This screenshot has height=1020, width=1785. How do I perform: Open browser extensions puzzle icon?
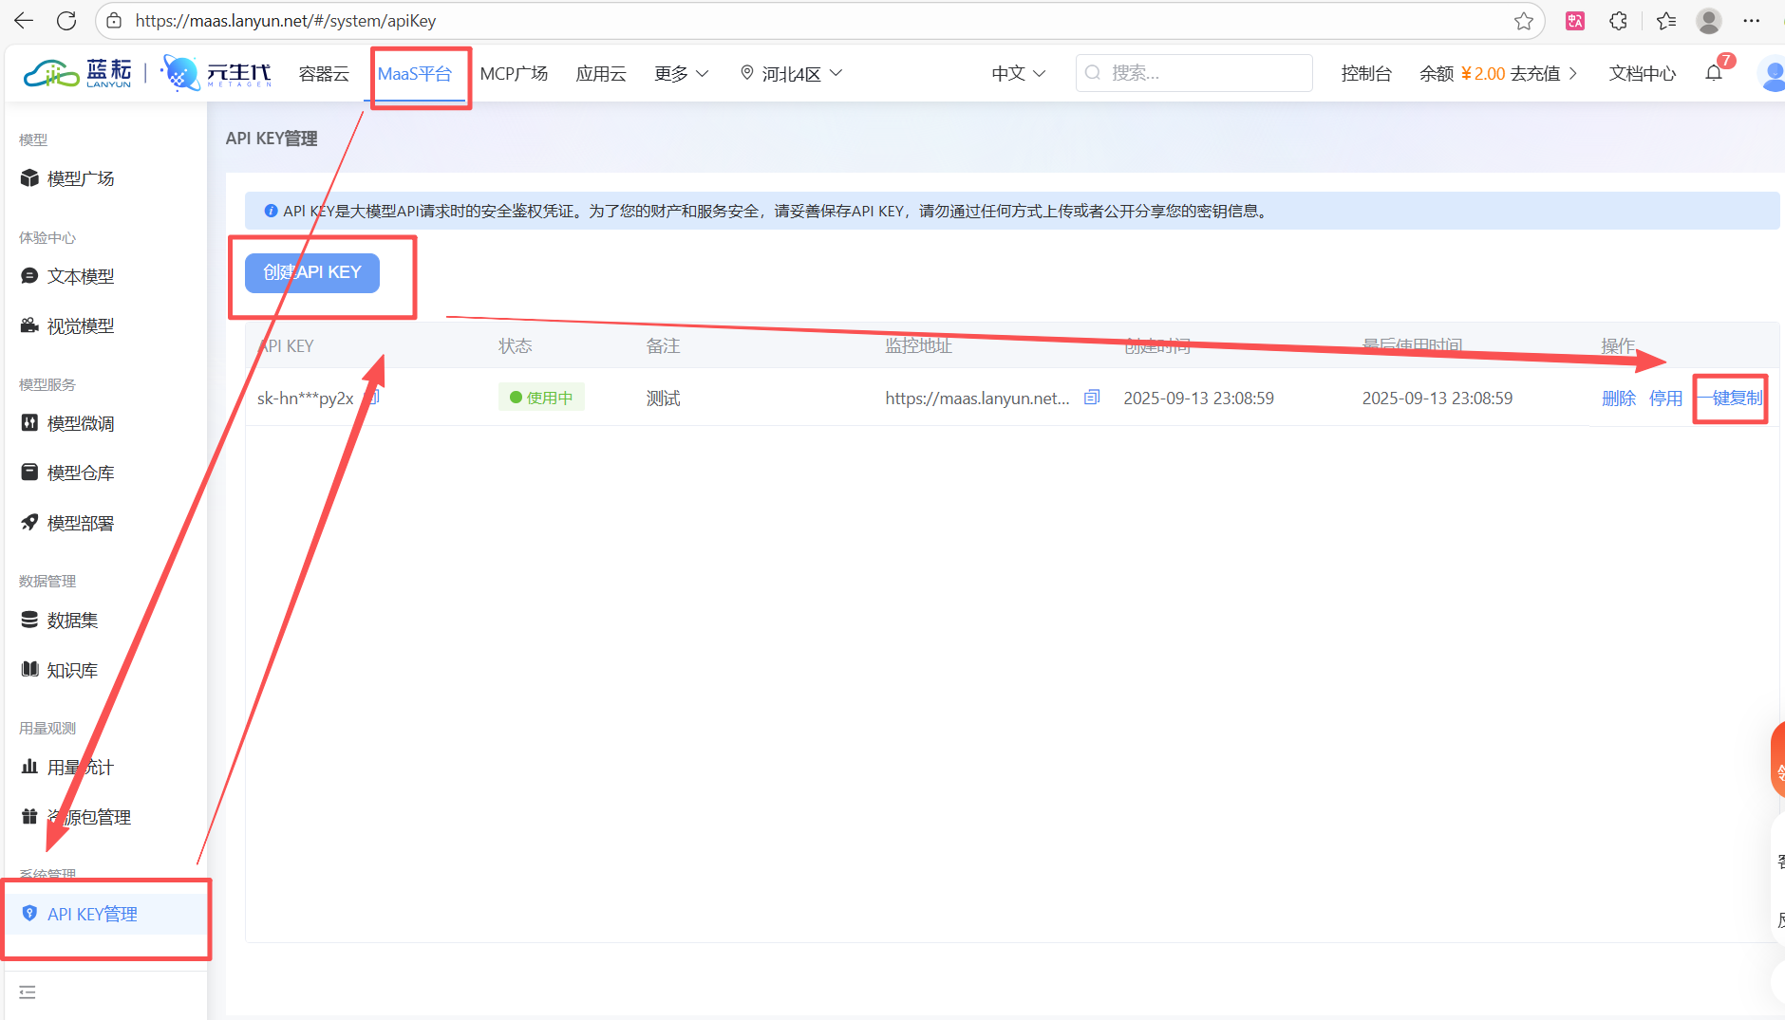tap(1619, 21)
